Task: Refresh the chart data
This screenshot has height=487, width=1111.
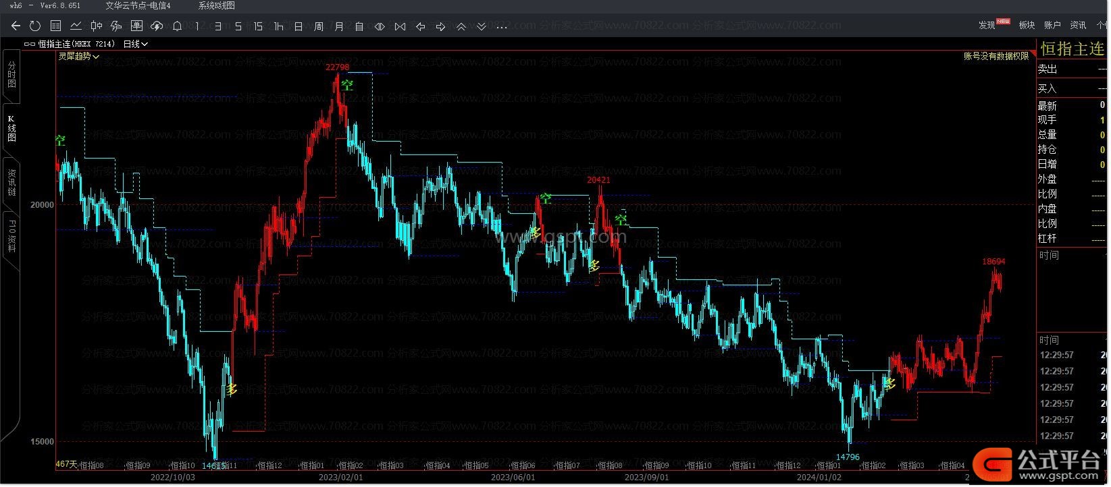Action: pos(35,26)
